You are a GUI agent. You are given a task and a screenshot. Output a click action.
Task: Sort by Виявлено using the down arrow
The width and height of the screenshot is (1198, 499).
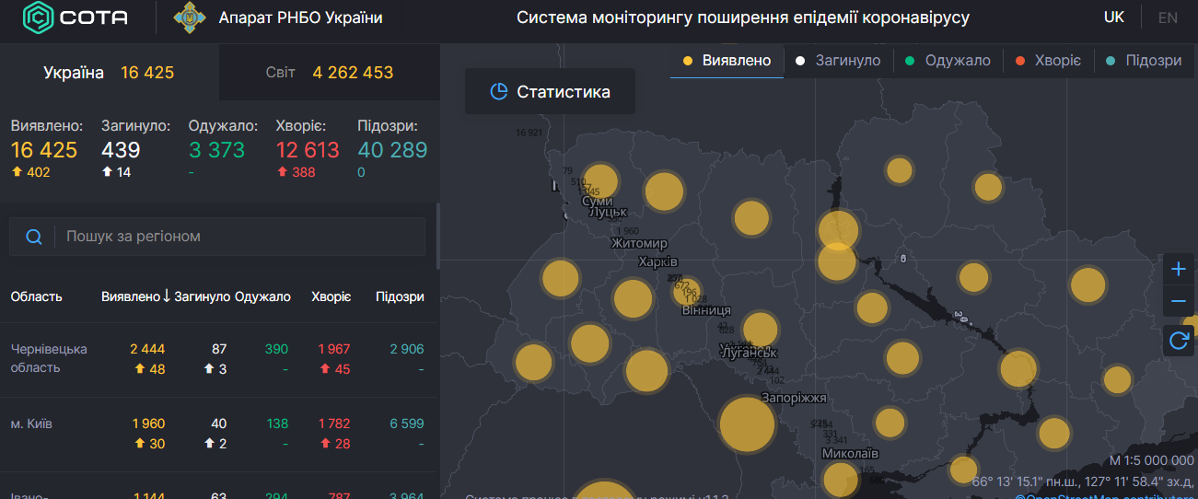point(167,296)
